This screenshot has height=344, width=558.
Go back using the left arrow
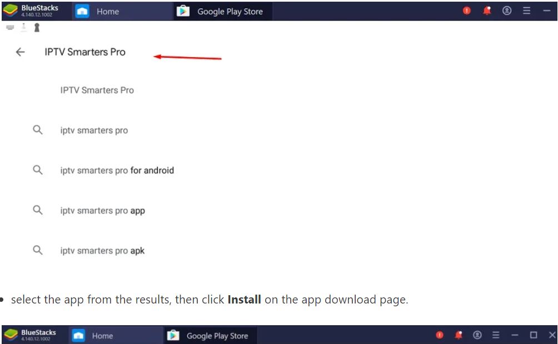coord(20,52)
